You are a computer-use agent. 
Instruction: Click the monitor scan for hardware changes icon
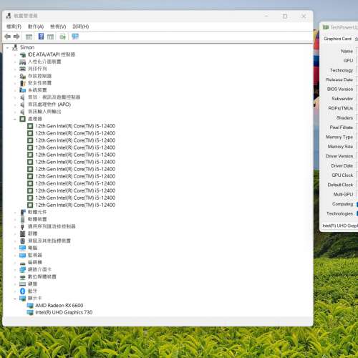(x=75, y=37)
